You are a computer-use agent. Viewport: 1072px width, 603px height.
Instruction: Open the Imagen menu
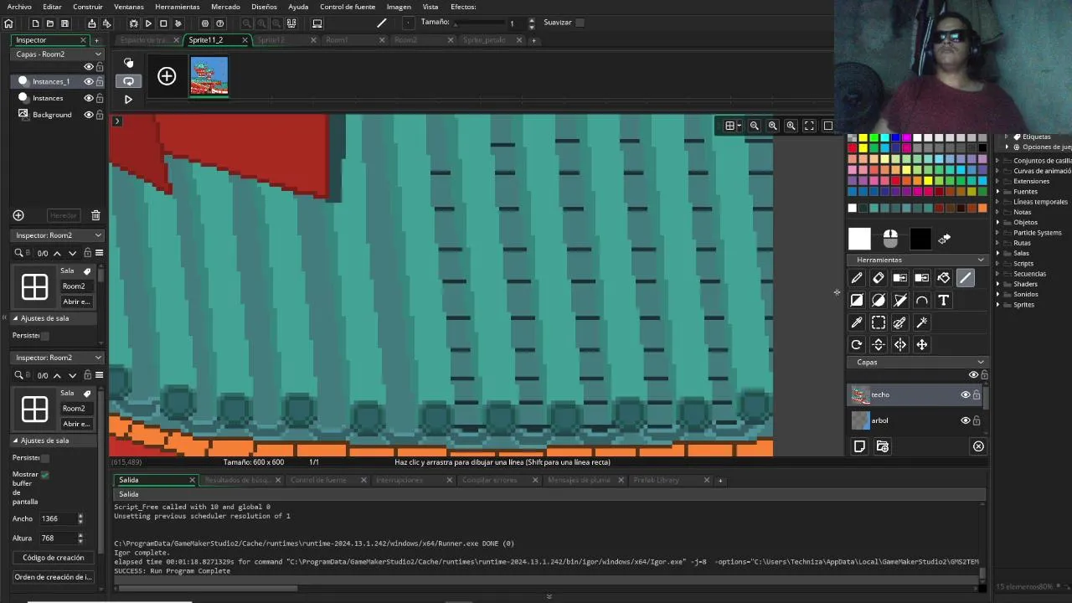coord(399,7)
